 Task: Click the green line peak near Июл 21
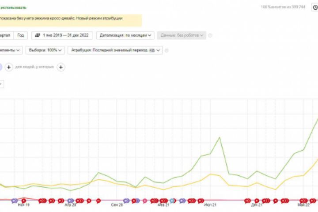pos(220,137)
